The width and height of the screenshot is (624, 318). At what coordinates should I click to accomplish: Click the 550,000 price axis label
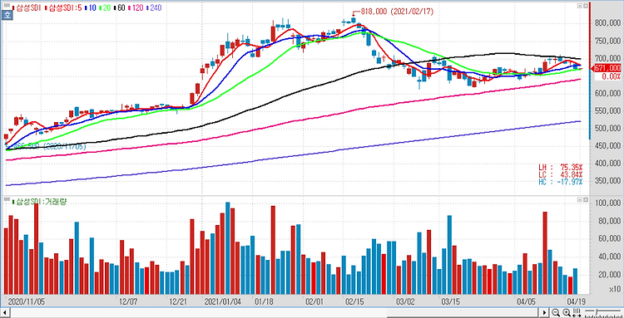click(607, 110)
